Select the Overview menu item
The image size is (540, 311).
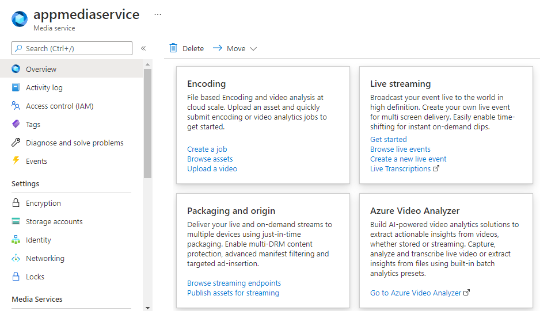point(41,70)
